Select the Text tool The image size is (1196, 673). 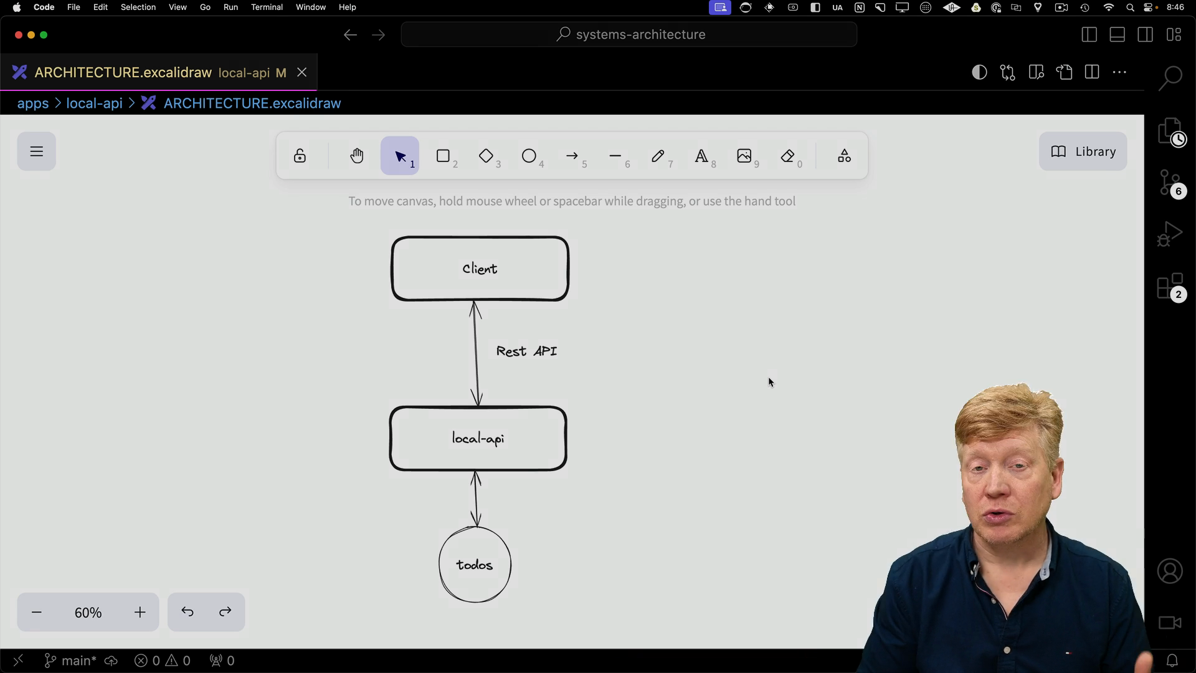click(701, 156)
